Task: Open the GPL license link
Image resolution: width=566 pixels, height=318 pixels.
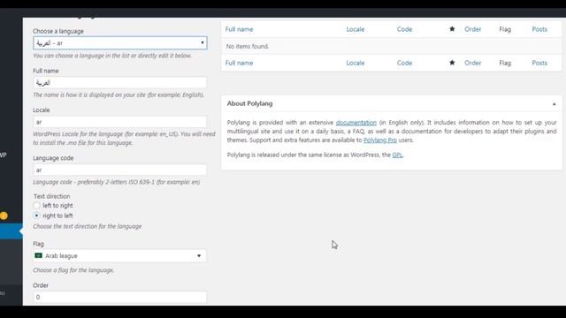Action: 397,155
